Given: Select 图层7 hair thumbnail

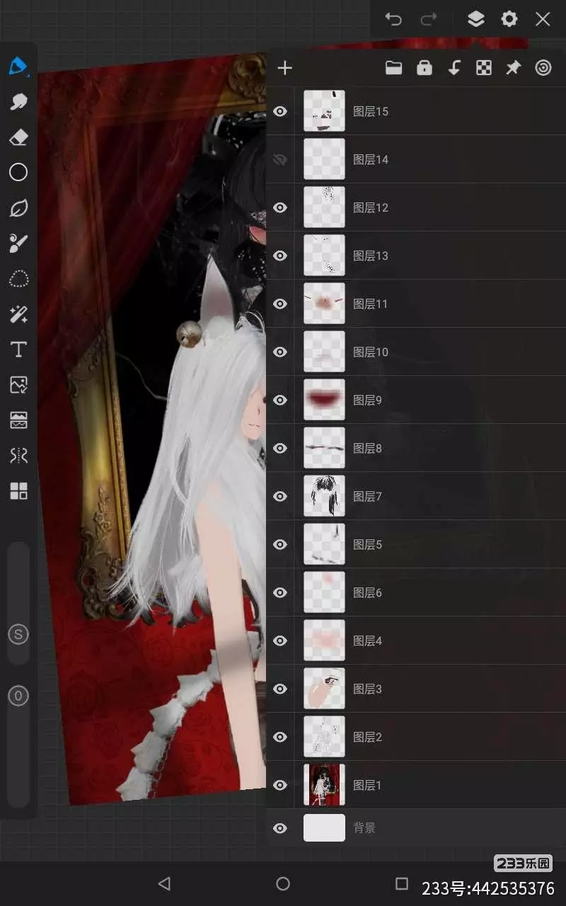Looking at the screenshot, I should pos(324,496).
